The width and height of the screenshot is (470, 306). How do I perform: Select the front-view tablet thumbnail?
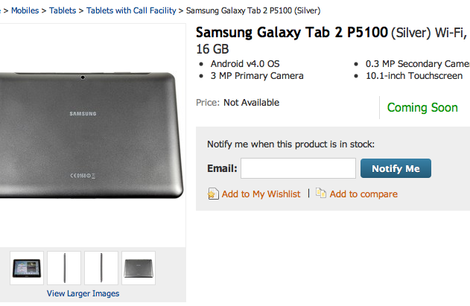[x=27, y=268]
